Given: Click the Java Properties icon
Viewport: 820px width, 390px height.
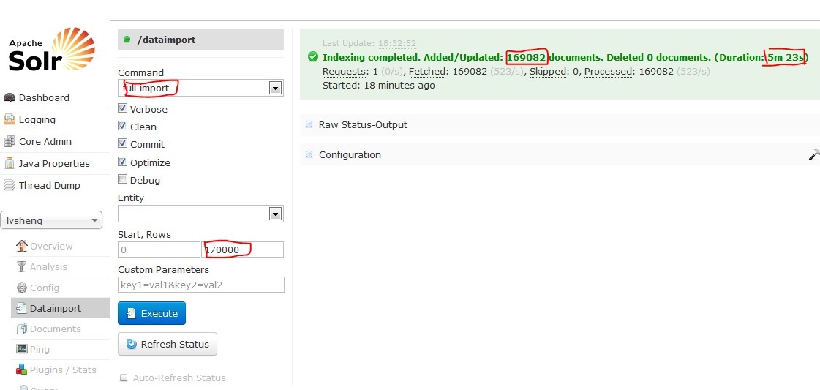Looking at the screenshot, I should [10, 163].
